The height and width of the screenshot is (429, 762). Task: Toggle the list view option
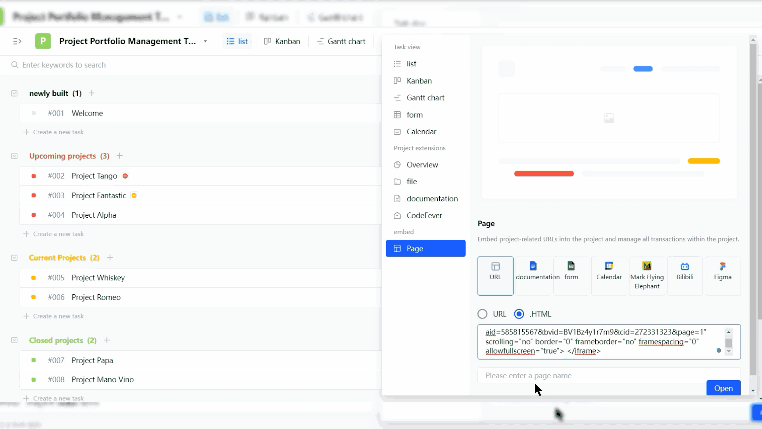click(411, 63)
